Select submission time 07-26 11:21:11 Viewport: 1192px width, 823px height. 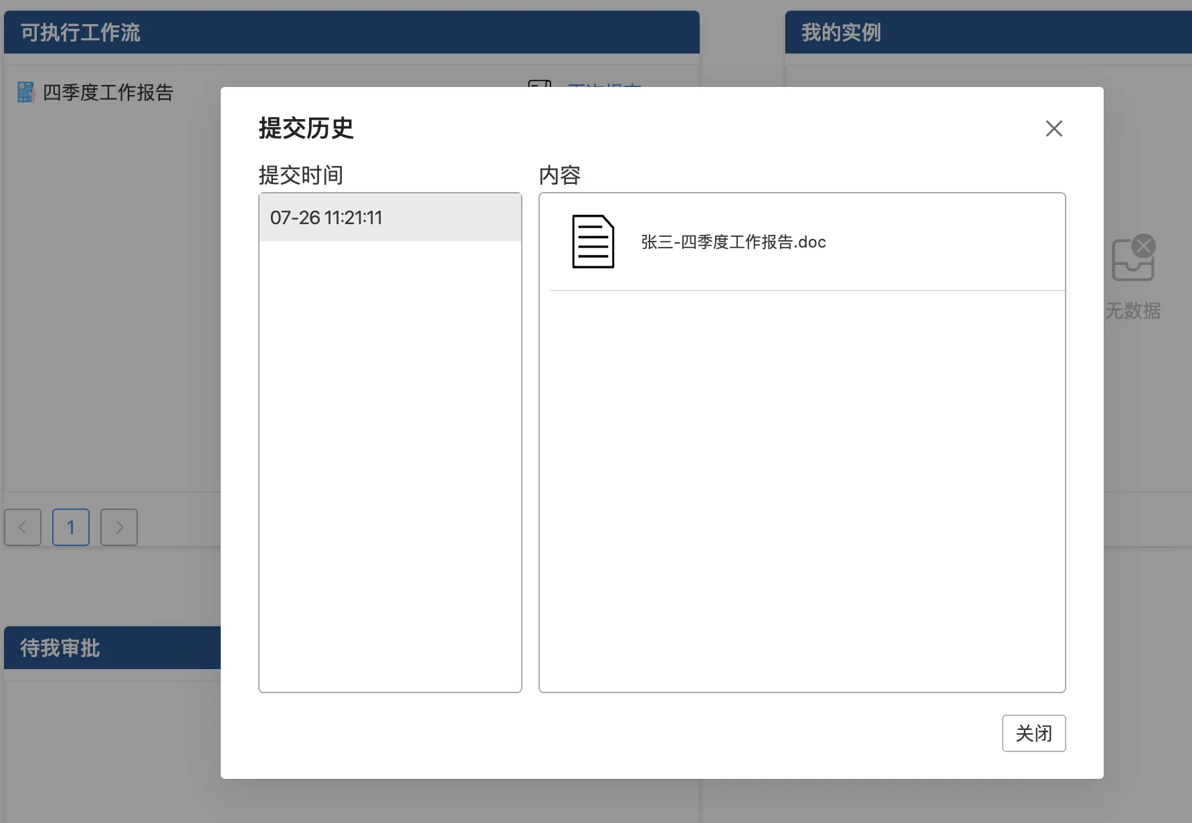click(390, 217)
